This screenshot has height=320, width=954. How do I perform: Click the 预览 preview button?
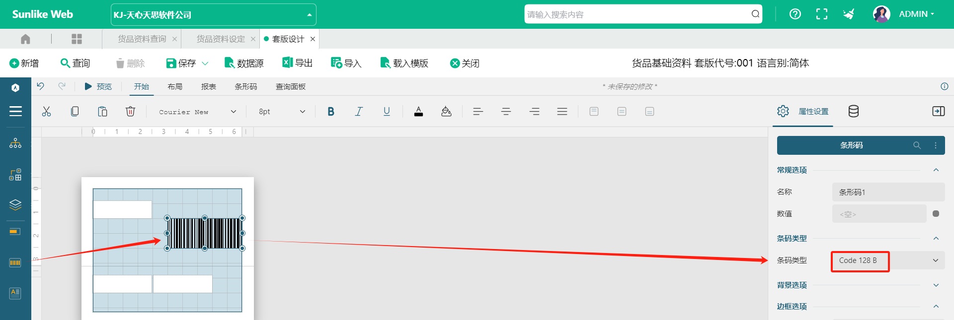click(x=98, y=87)
